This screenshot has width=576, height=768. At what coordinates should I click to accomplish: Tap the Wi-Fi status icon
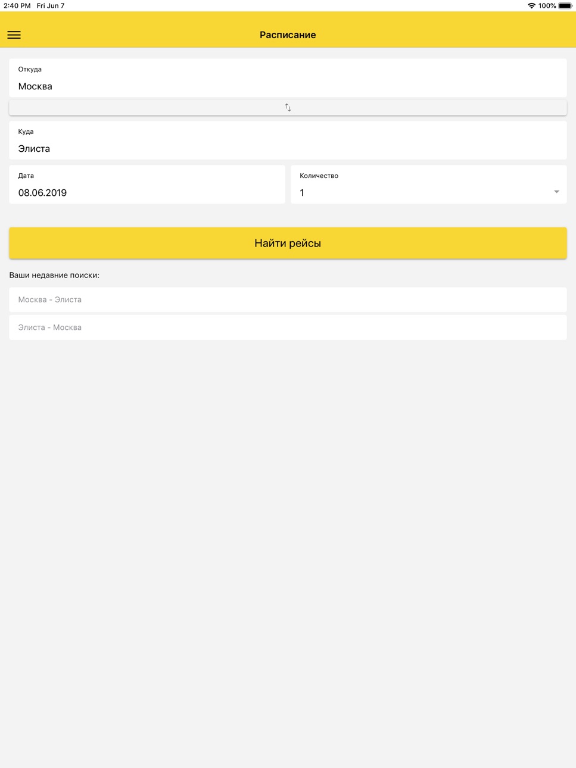[531, 5]
